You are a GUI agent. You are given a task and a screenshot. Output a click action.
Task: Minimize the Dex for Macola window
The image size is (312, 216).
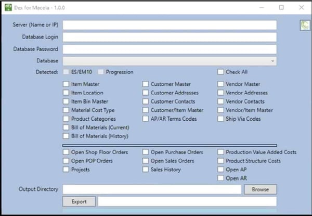point(262,8)
